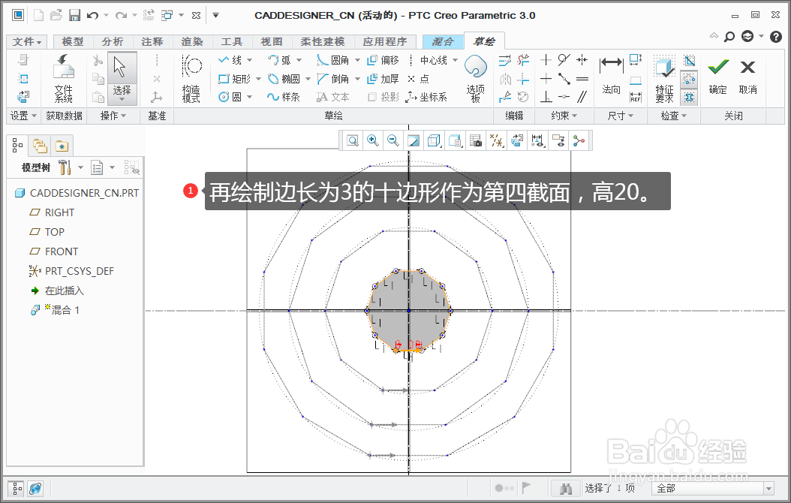
Task: Open the Arc (弧) dropdown arrow
Action: click(x=299, y=60)
